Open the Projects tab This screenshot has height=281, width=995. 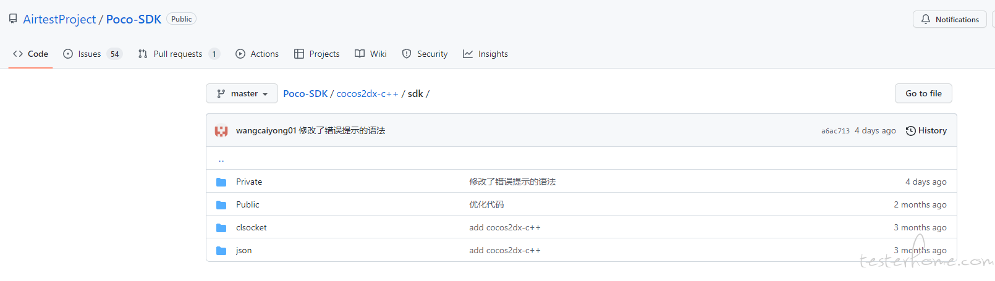[x=316, y=54]
